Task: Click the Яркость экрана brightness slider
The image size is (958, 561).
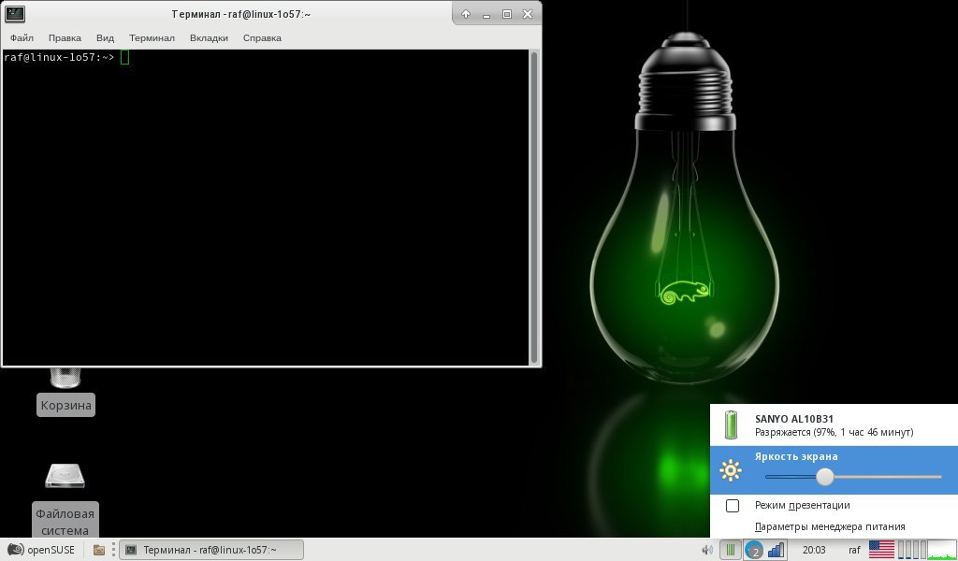Action: (x=853, y=477)
